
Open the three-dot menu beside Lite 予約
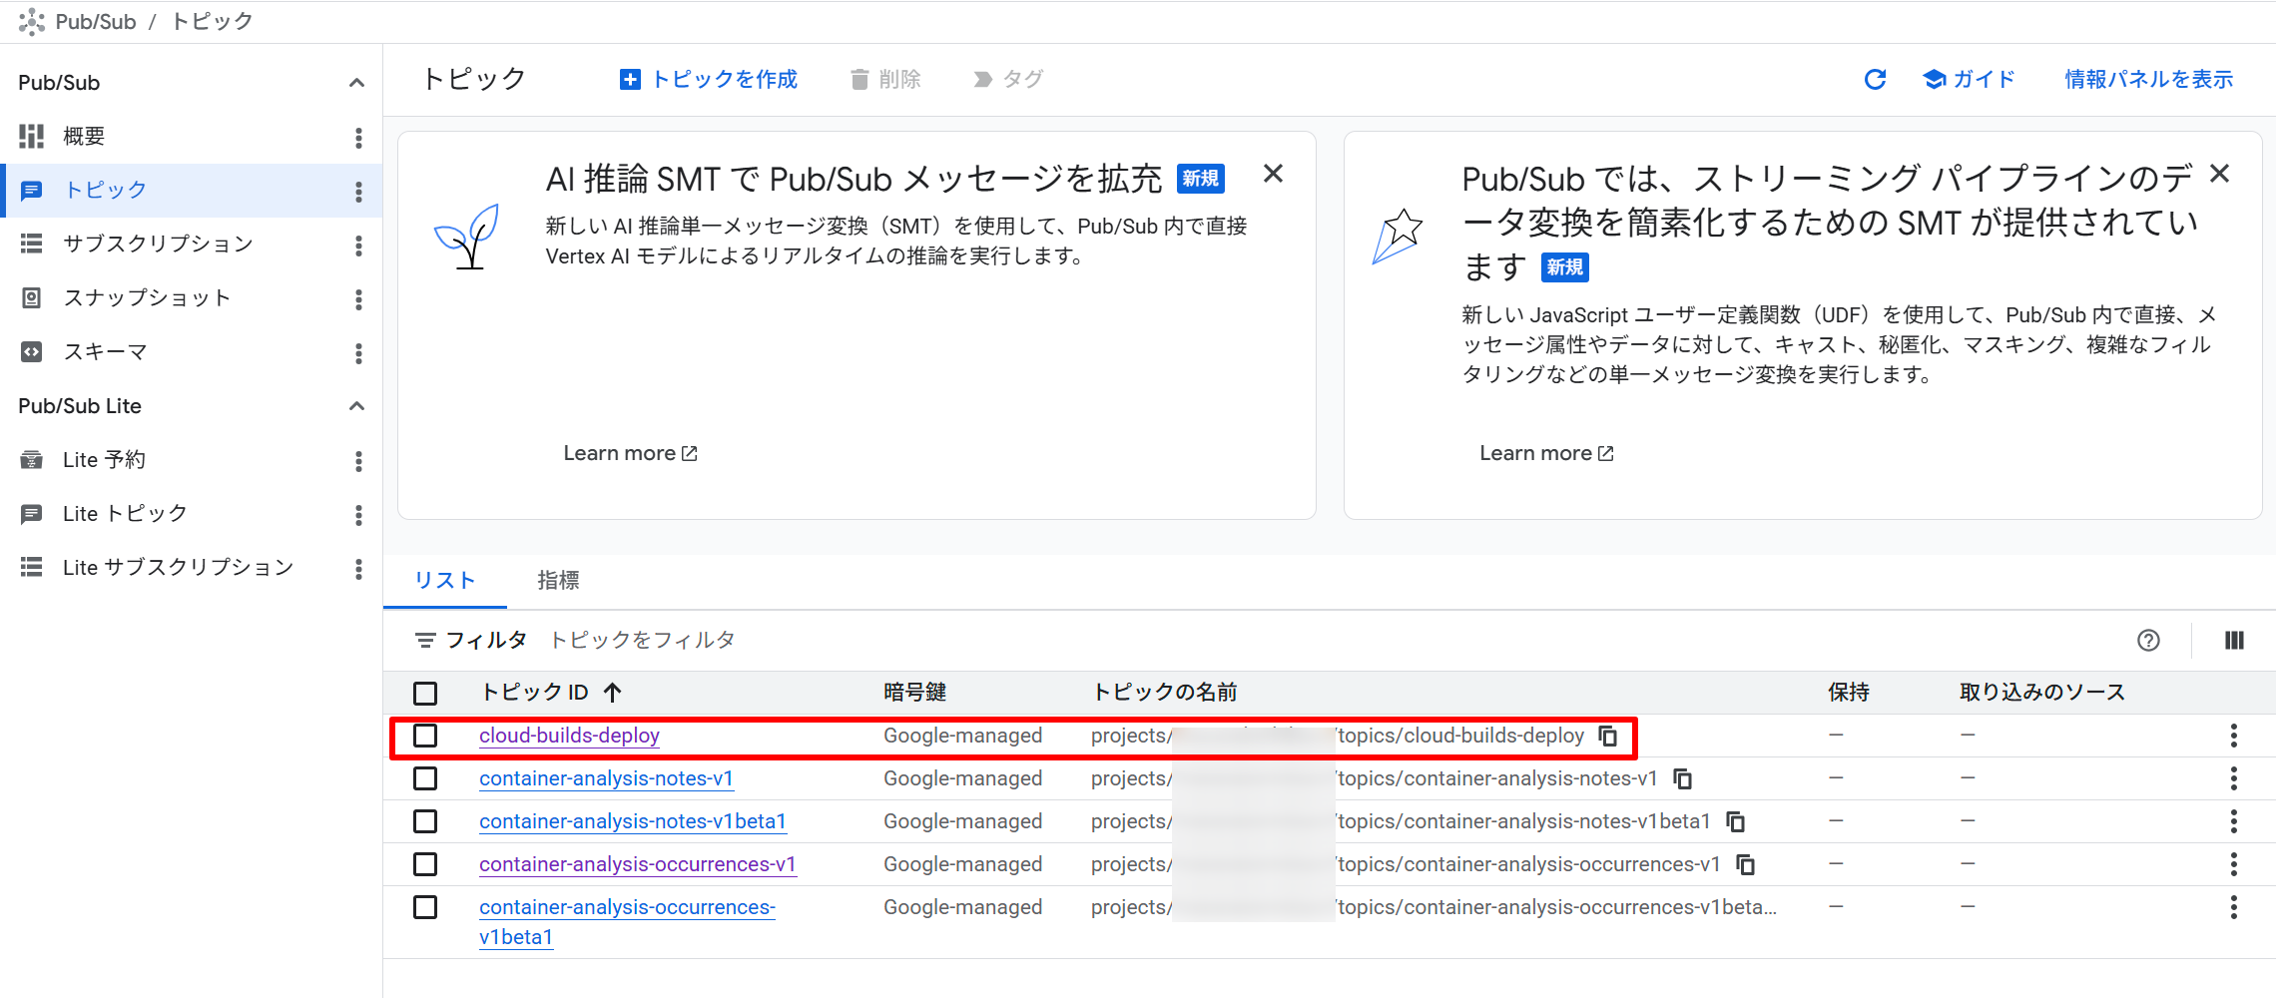click(358, 461)
